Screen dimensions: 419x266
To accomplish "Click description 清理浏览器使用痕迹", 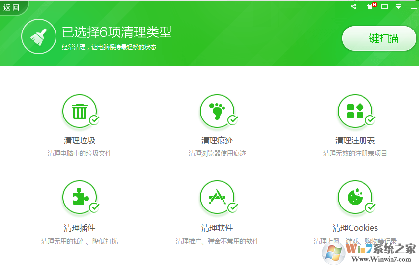I will pos(217,153).
